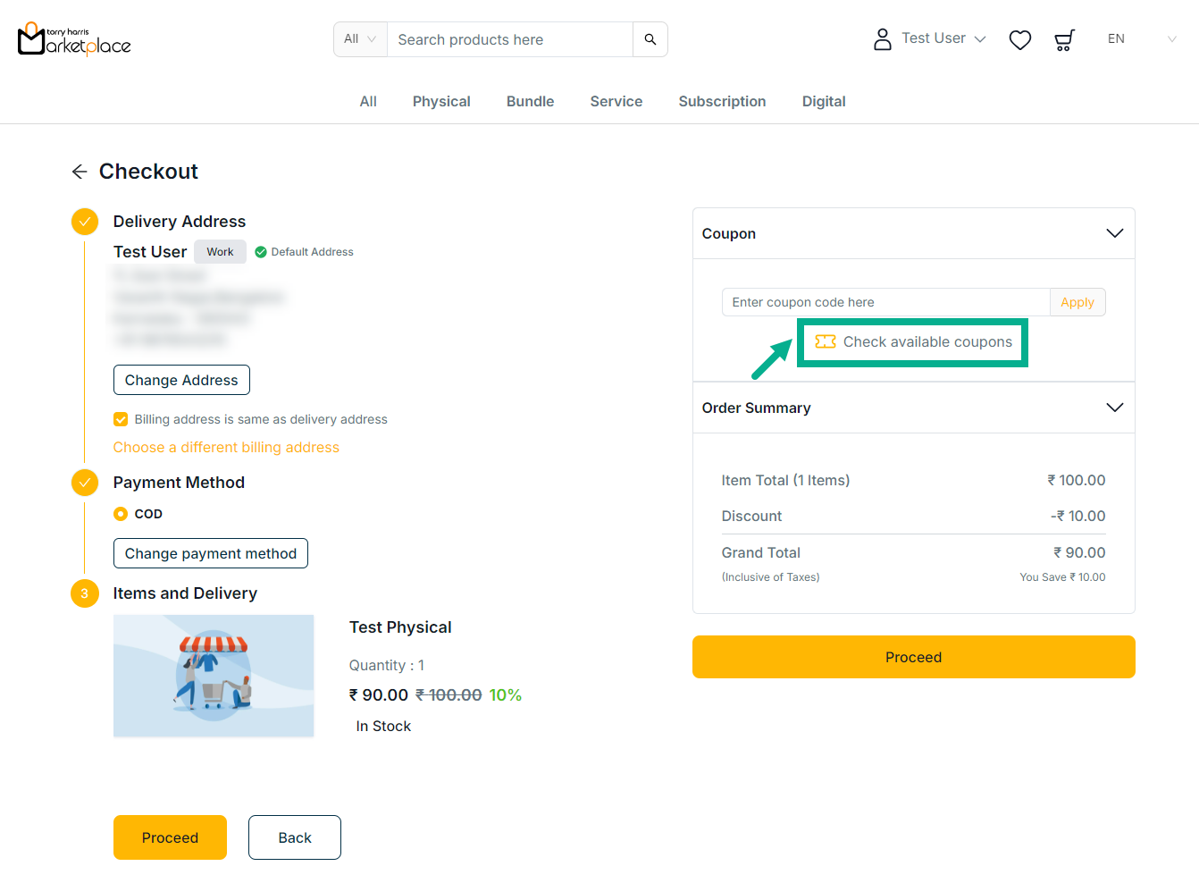
Task: Click the coupon ticket icon
Action: click(x=825, y=341)
